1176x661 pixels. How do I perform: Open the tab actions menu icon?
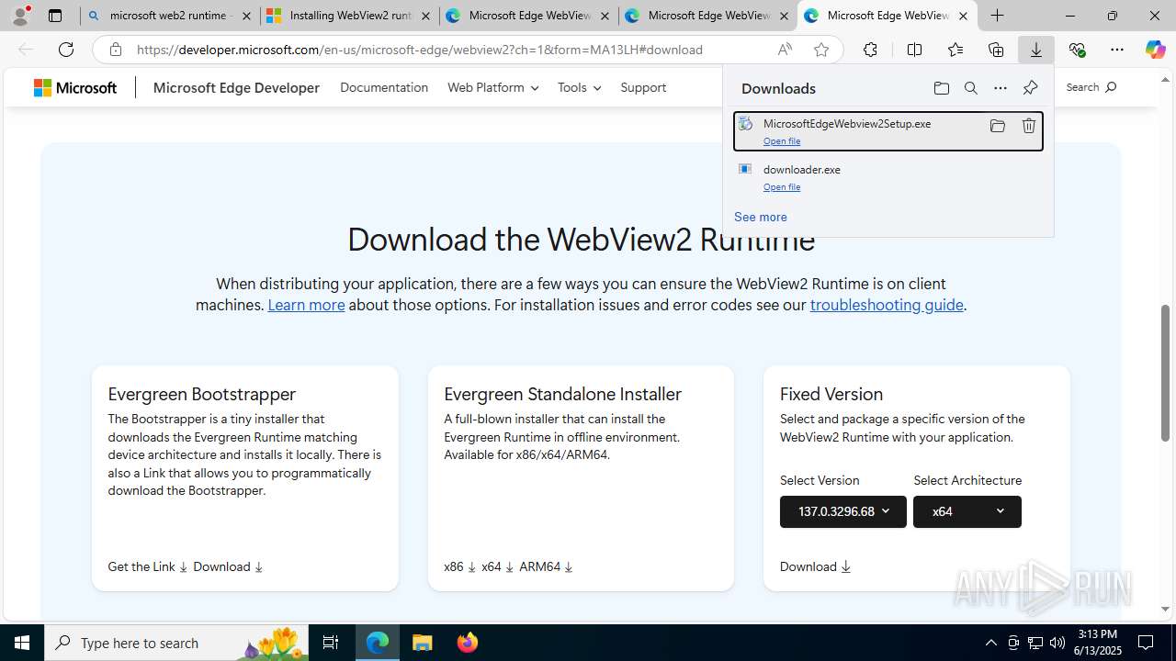(x=55, y=16)
